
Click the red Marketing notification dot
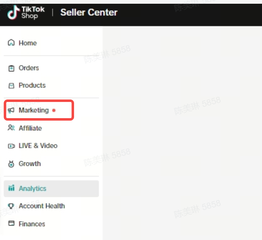point(54,110)
